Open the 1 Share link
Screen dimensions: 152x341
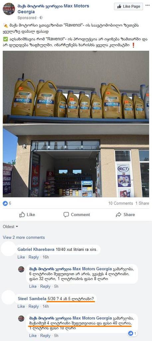click(142, 203)
